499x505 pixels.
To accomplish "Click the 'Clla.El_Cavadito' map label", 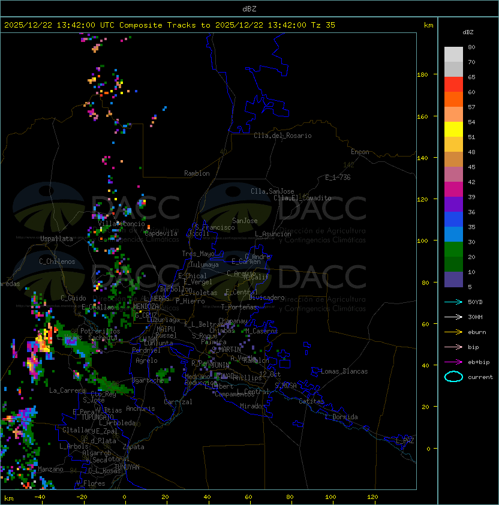I will point(302,198).
